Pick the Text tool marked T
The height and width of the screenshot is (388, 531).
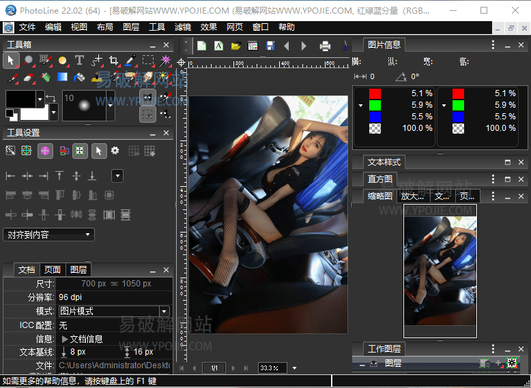tap(79, 61)
